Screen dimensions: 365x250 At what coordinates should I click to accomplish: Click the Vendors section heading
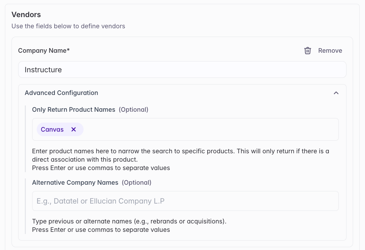pos(26,14)
